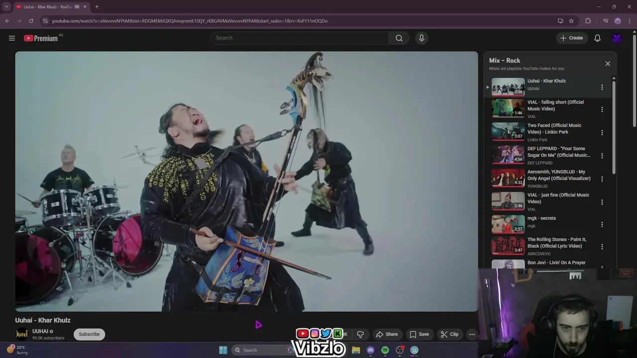Play Aerosmith, YUNGBLUD My Only Angel

508,178
